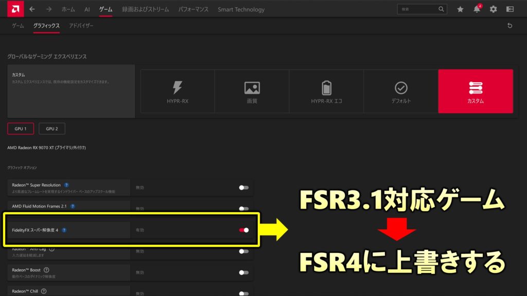
Task: Enable Radeon Super Resolution toggle
Action: click(x=243, y=188)
